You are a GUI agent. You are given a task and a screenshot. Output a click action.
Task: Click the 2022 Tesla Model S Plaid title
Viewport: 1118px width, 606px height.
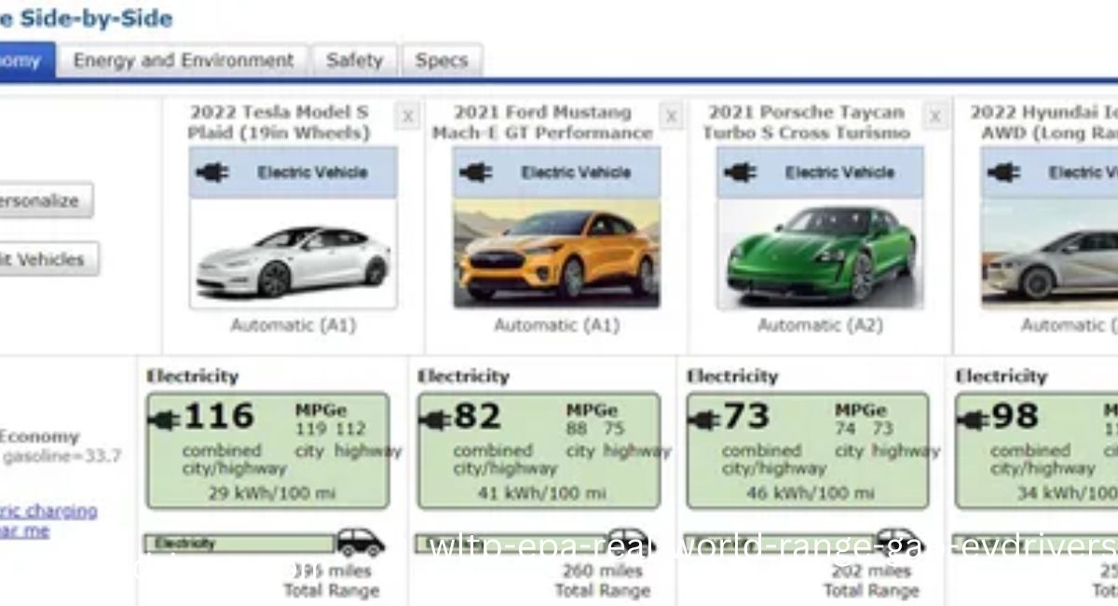coord(279,122)
